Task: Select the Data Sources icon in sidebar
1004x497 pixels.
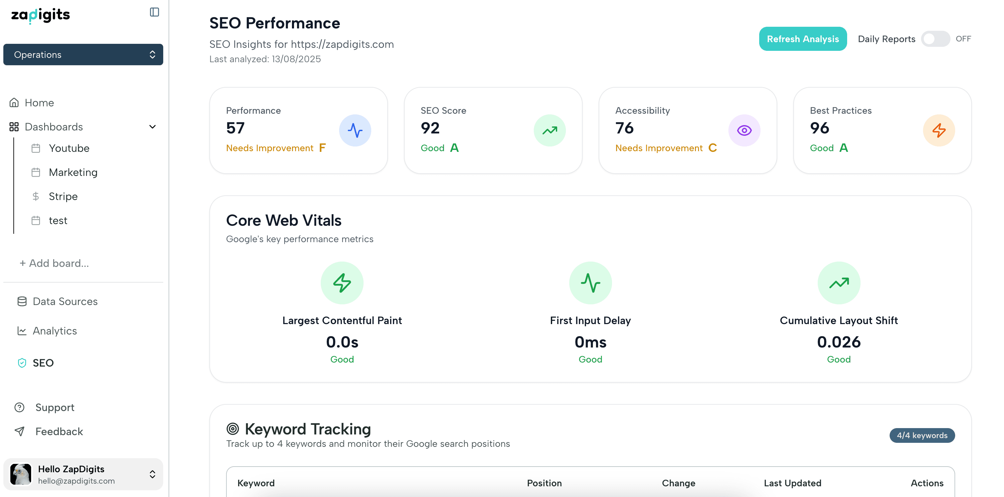Action: tap(21, 301)
